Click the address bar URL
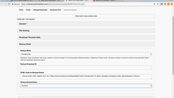Image resolution: width=174 pixels, height=98 pixels. point(53,4)
